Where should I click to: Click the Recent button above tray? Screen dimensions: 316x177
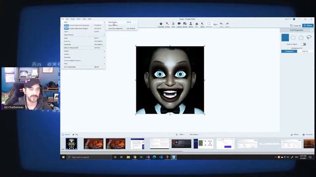click(x=66, y=135)
